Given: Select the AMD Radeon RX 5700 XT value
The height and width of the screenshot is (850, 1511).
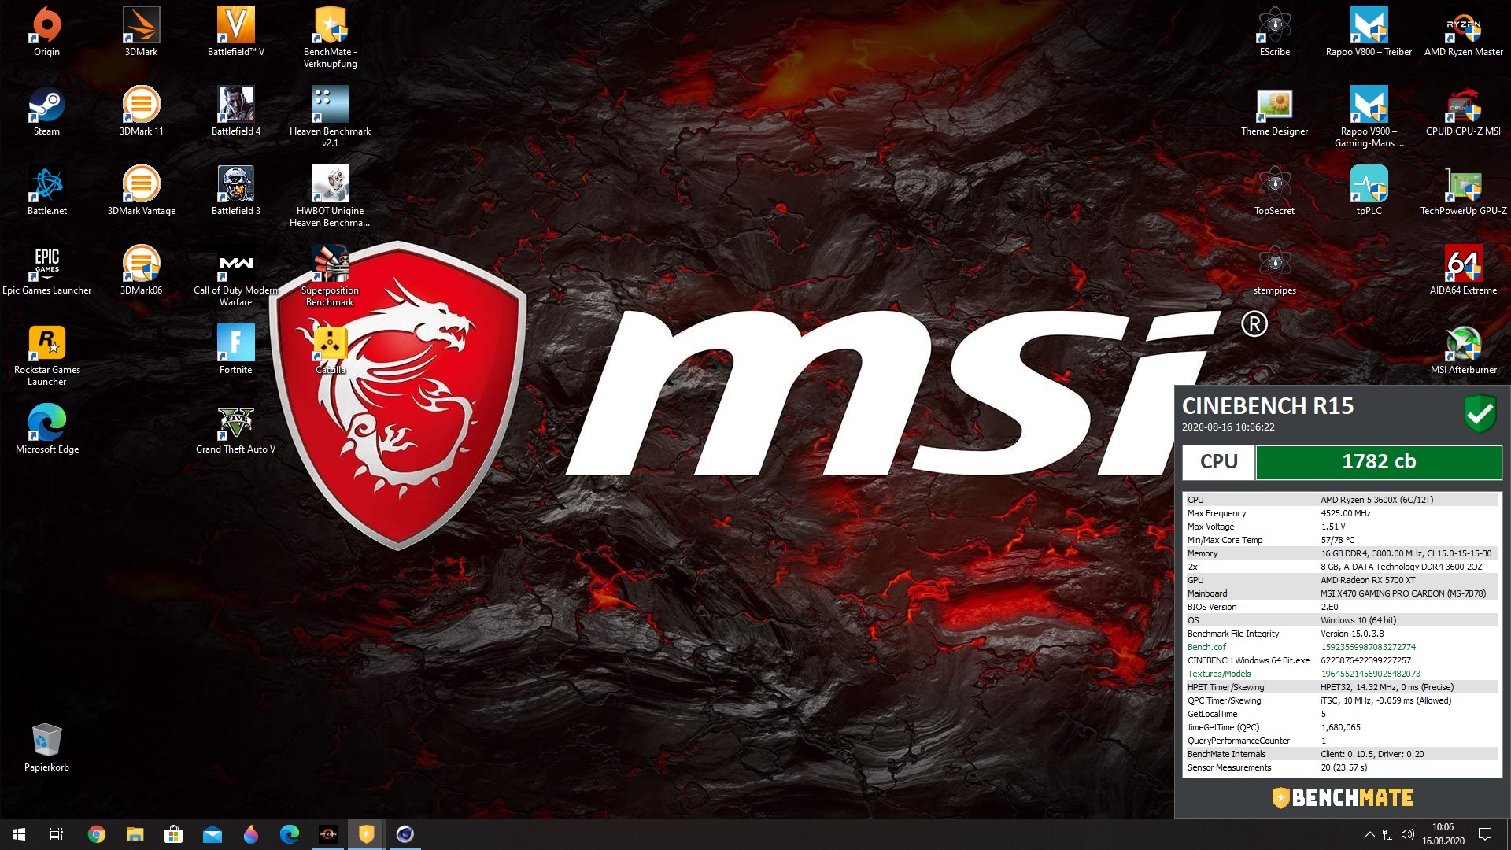Looking at the screenshot, I should click(1368, 580).
